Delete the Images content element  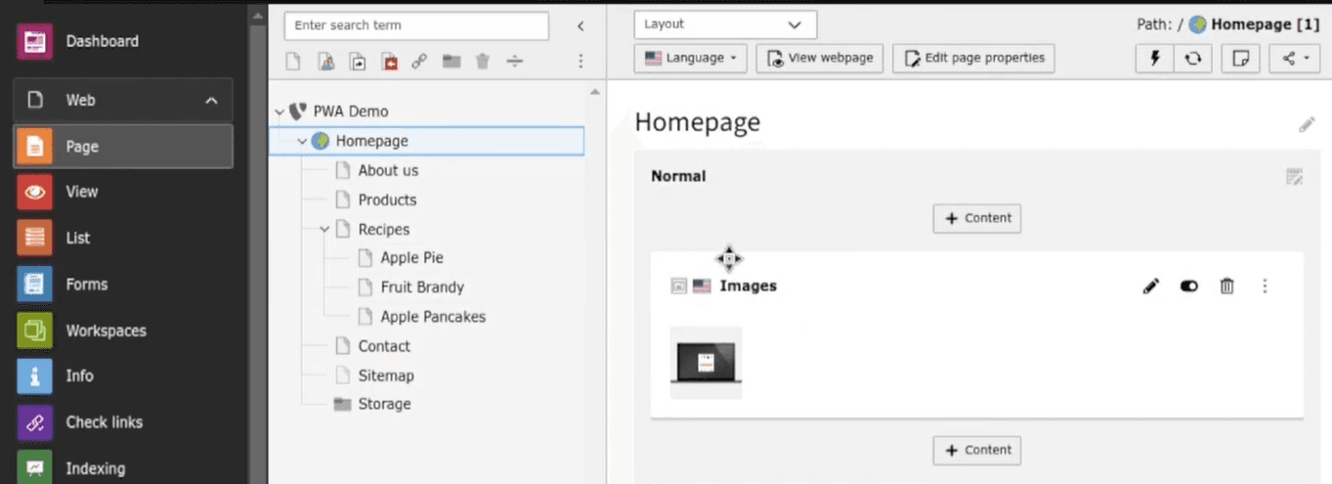pos(1227,286)
